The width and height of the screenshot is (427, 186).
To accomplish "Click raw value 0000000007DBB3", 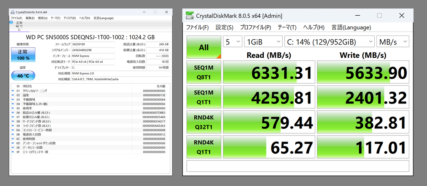I will 154,112.
